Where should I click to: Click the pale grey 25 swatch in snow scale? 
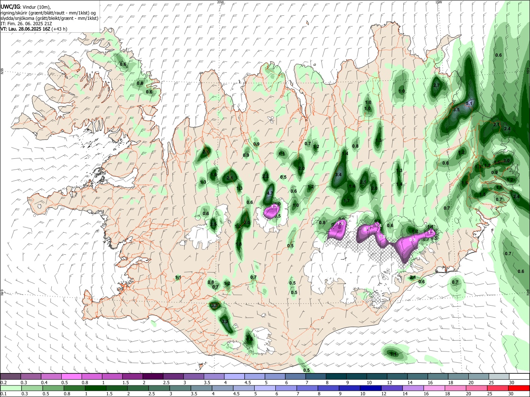(x=499, y=377)
